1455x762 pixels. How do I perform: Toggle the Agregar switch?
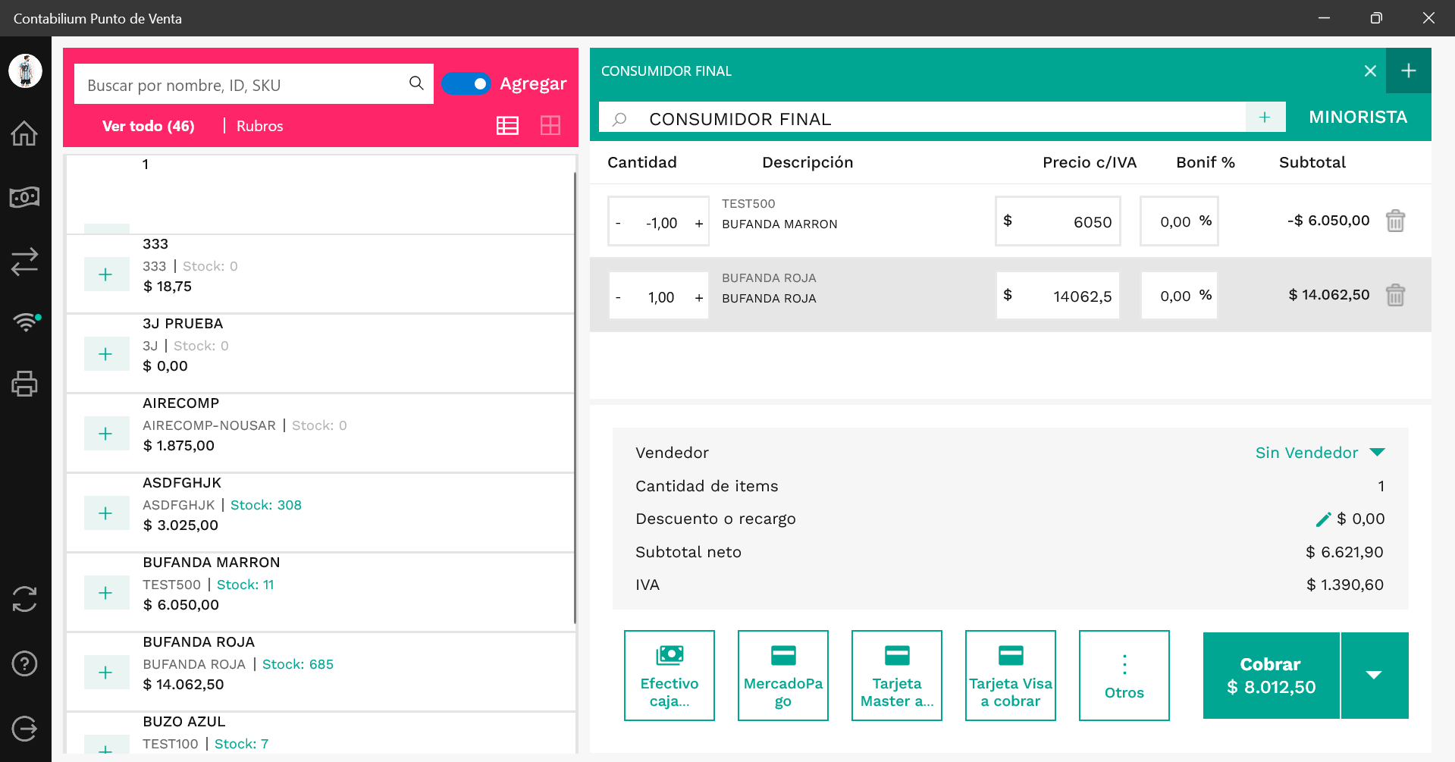[x=466, y=83]
